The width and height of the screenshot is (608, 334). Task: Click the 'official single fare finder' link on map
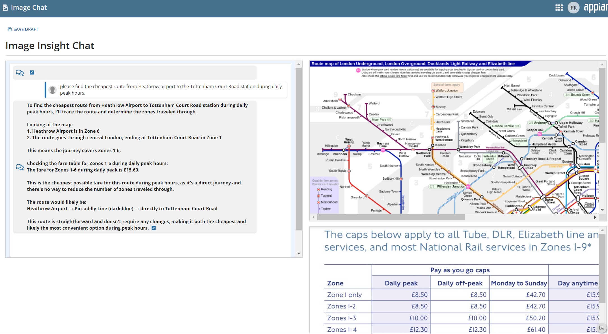(393, 76)
